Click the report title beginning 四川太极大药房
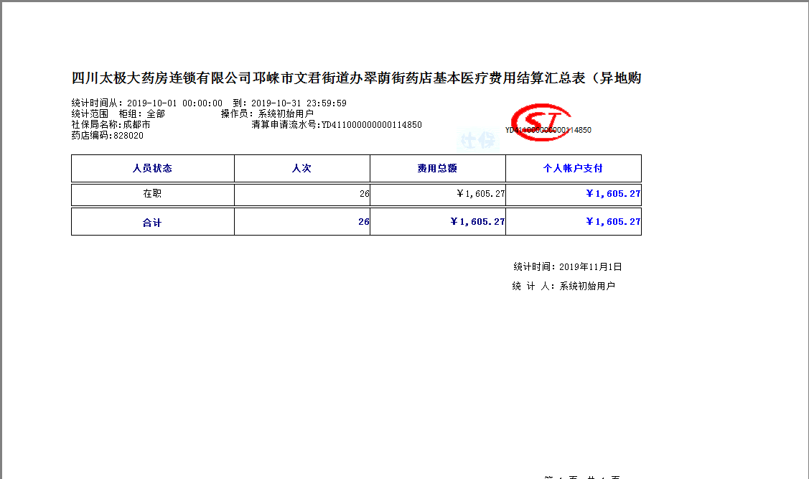Image resolution: width=809 pixels, height=479 pixels. point(357,78)
